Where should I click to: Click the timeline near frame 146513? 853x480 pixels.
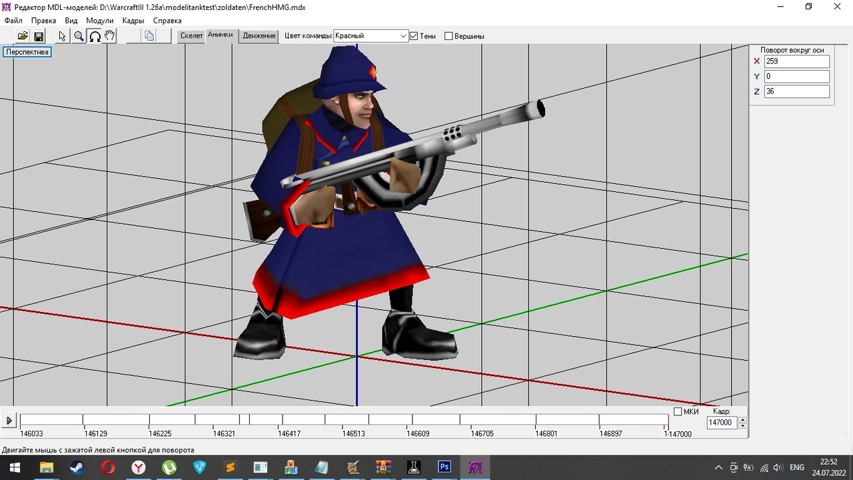[x=353, y=433]
